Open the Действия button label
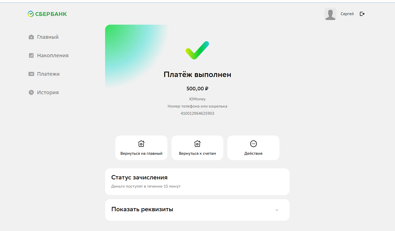This screenshot has height=231, width=395. 254,153
